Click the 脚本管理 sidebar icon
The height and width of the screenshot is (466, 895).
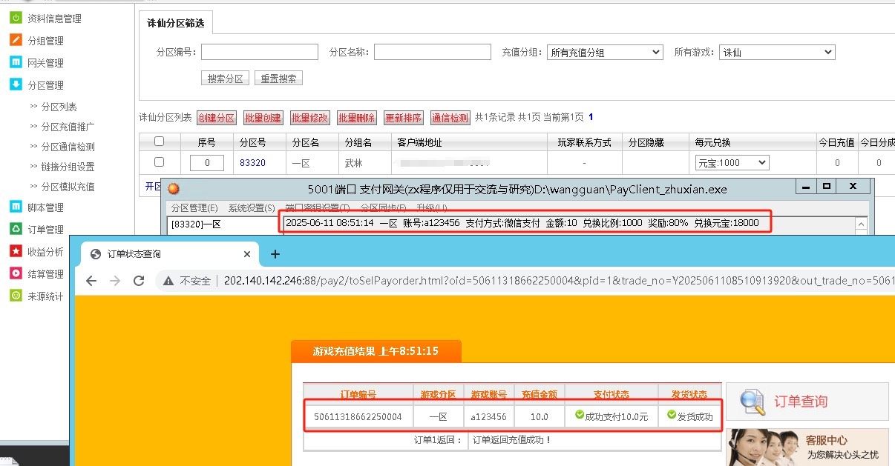coord(16,207)
